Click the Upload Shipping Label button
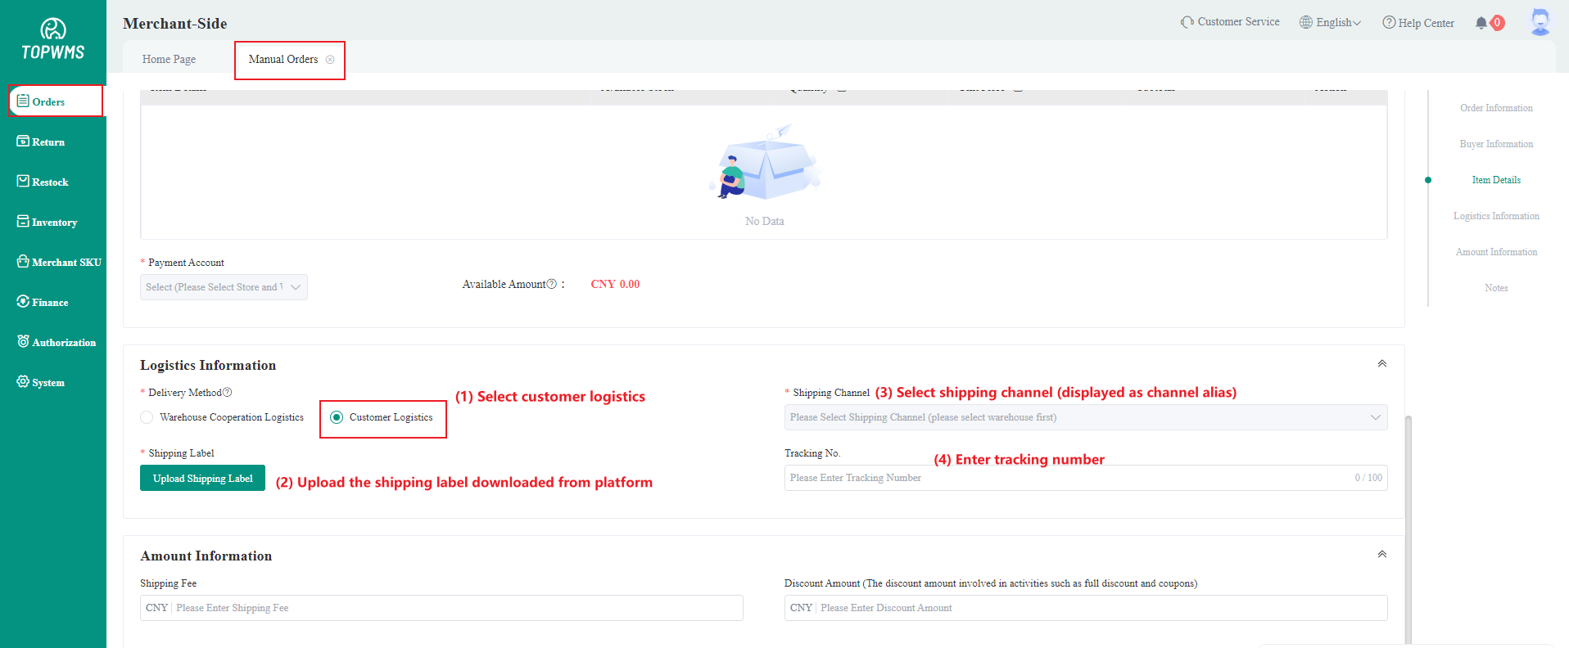This screenshot has height=648, width=1569. (202, 479)
